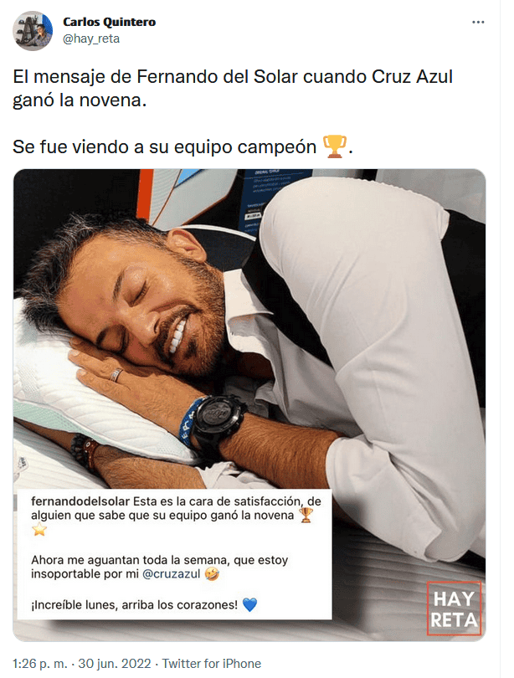Open the Twitter for iPhone source link
This screenshot has width=514, height=678.
tap(212, 664)
